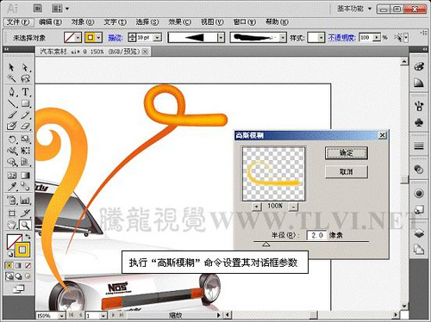Select the Type tool
Image resolution: width=431 pixels, height=322 pixels.
[x=25, y=92]
